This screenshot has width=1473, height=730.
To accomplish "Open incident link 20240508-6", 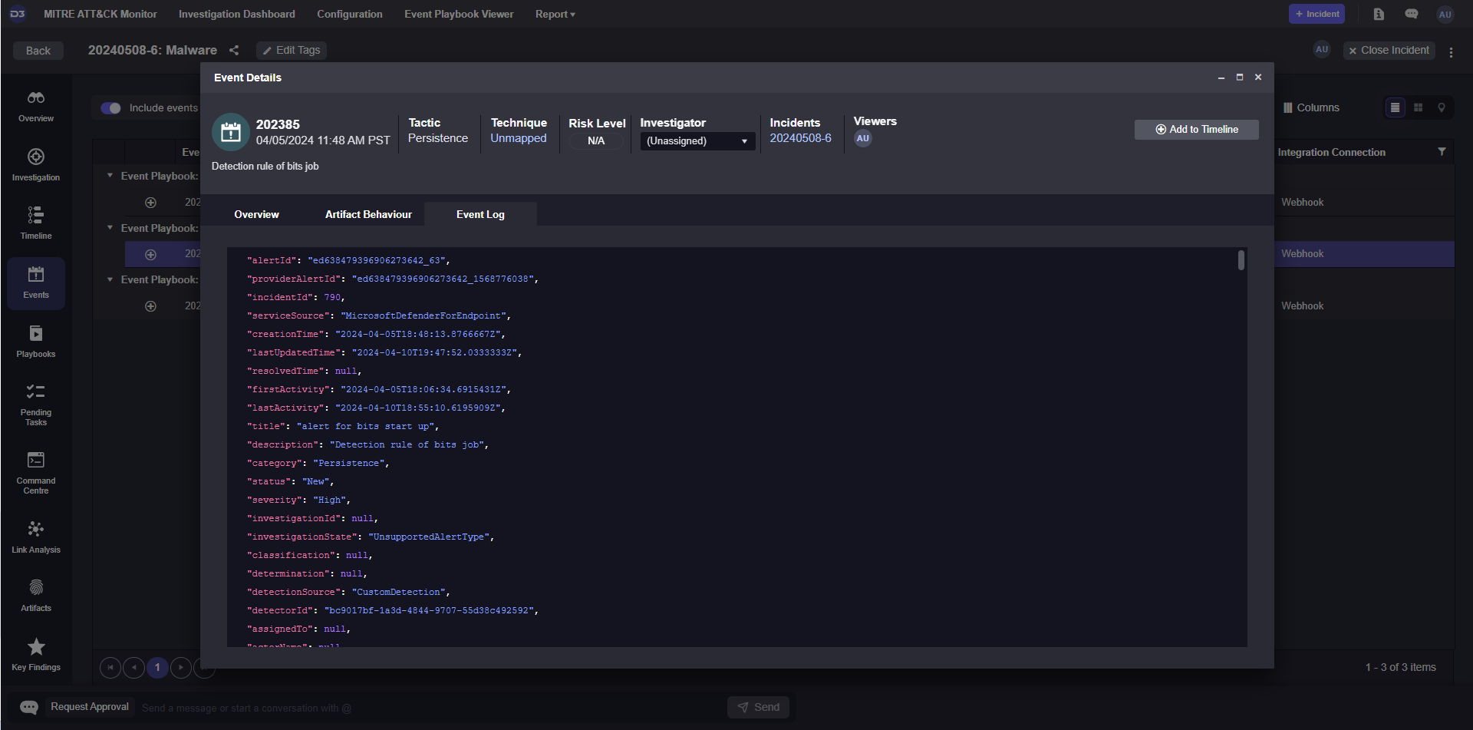I will 800,138.
